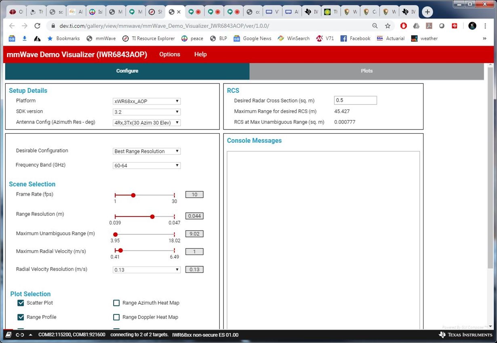This screenshot has width=497, height=343.
Task: Click the download arrow bookmark icon
Action: click(x=24, y=38)
